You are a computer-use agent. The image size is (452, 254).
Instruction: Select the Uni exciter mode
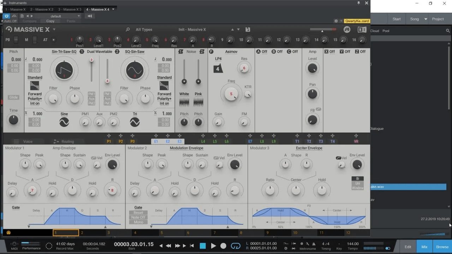click(x=357, y=183)
